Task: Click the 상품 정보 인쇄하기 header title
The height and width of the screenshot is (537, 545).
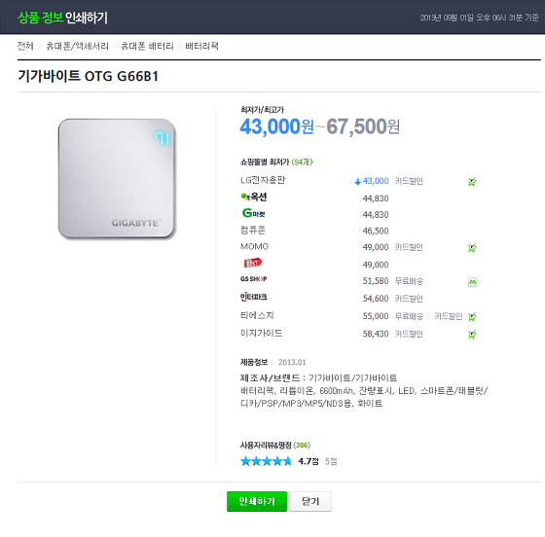Action: tap(62, 18)
